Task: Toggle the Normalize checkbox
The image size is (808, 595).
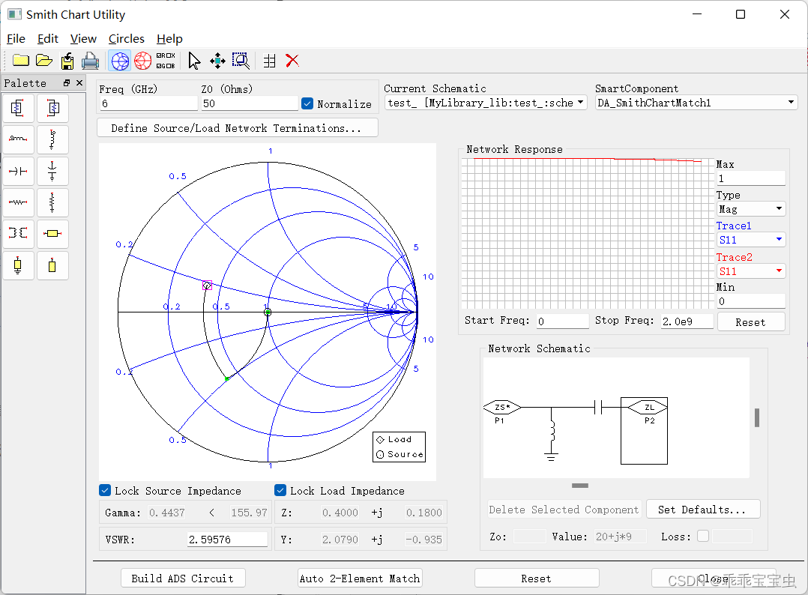Action: (307, 103)
